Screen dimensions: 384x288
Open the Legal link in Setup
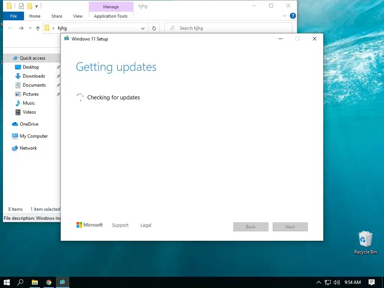click(x=146, y=225)
